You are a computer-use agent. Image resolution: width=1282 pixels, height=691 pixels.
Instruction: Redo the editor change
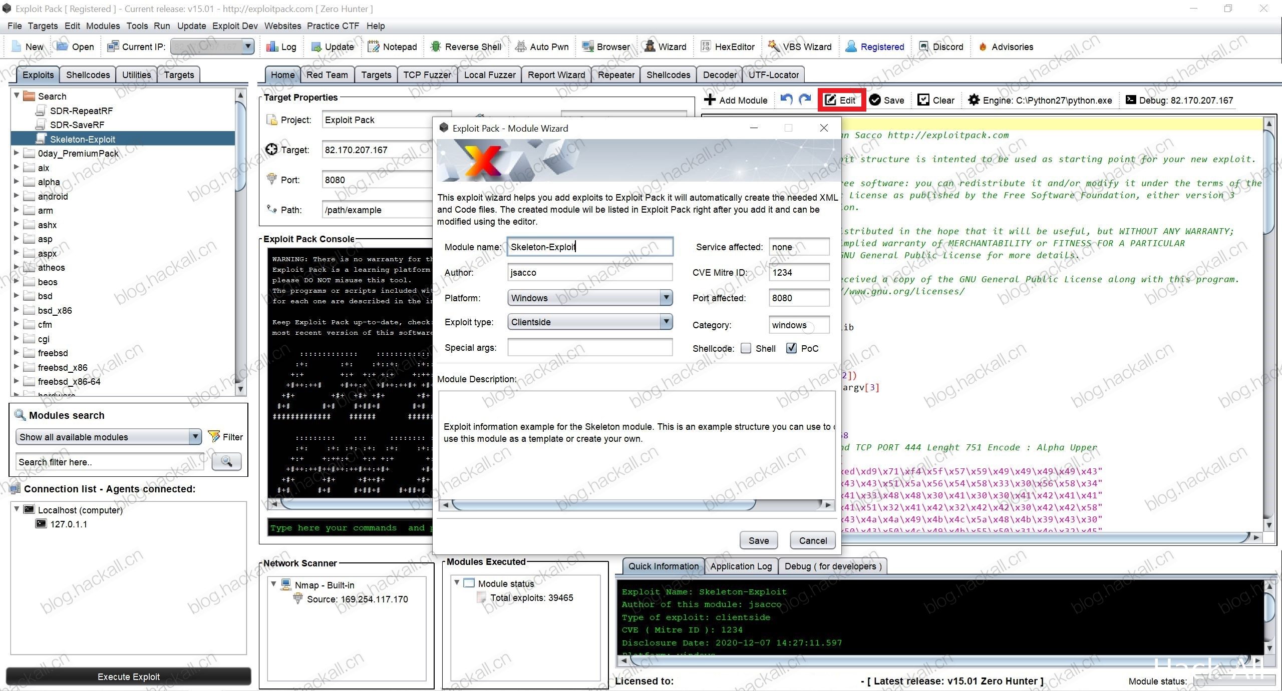coord(805,100)
